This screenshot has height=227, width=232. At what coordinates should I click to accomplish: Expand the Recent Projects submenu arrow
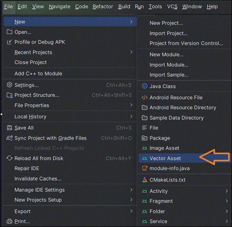(x=131, y=52)
